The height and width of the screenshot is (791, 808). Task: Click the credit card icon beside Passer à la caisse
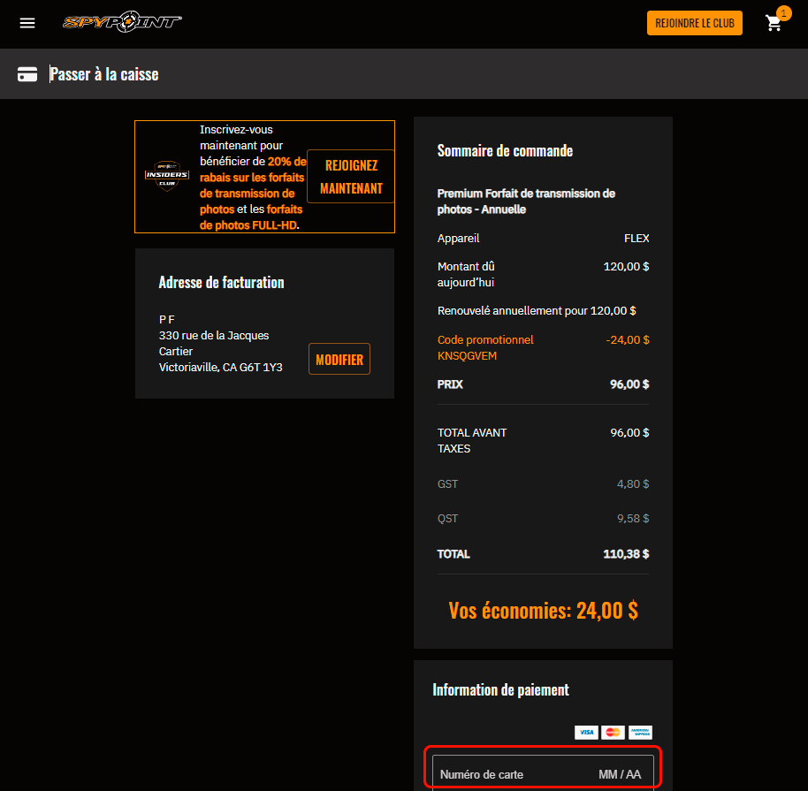coord(27,74)
